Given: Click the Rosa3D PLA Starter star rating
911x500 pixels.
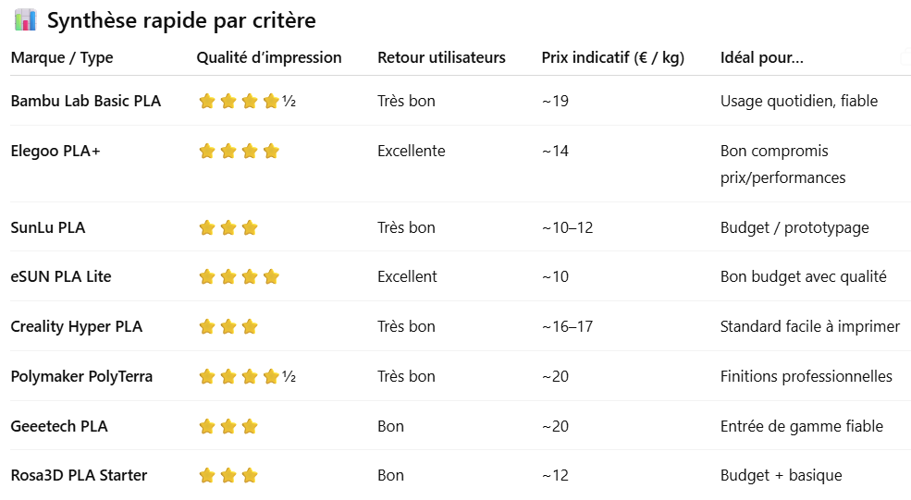Looking at the screenshot, I should pos(228,475).
